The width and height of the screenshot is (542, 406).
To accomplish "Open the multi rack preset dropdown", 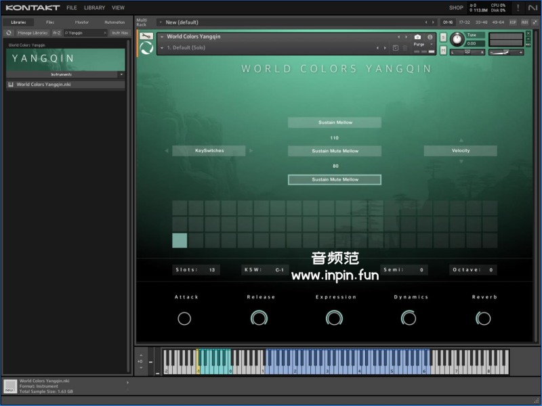I will coord(161,22).
